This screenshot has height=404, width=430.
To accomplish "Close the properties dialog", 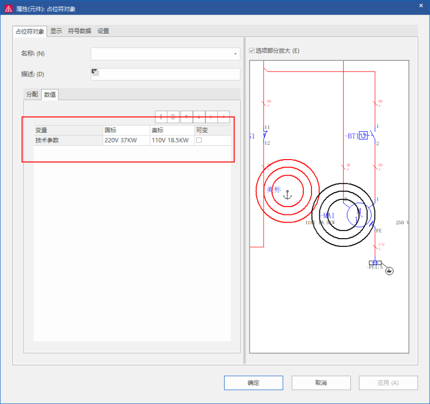I will tap(421, 6).
